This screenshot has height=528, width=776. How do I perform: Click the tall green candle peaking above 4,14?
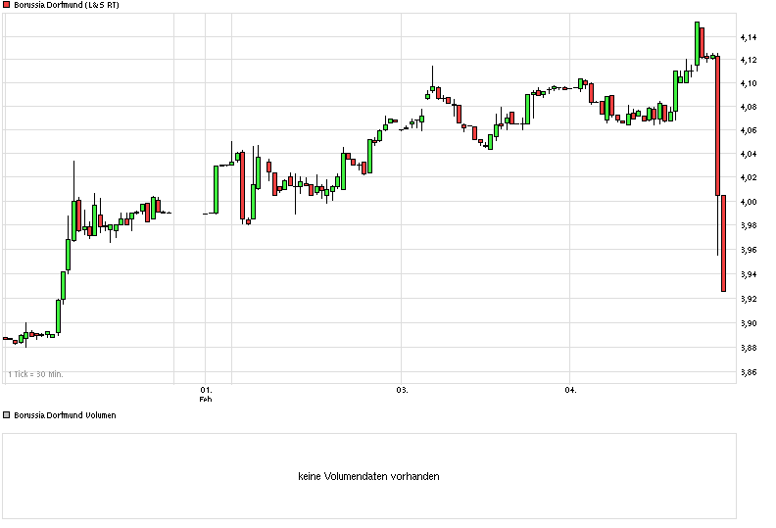tap(697, 43)
